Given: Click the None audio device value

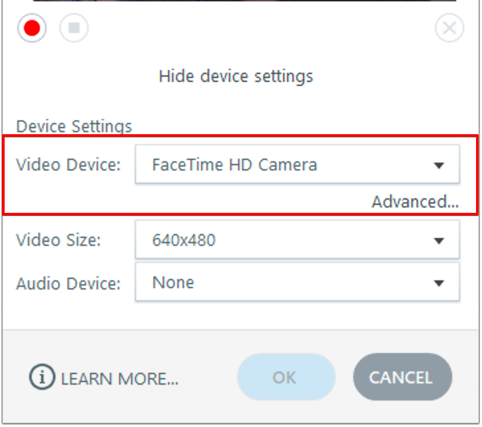Looking at the screenshot, I should tap(173, 282).
